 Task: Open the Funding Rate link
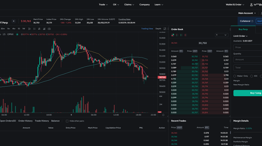[124, 19]
